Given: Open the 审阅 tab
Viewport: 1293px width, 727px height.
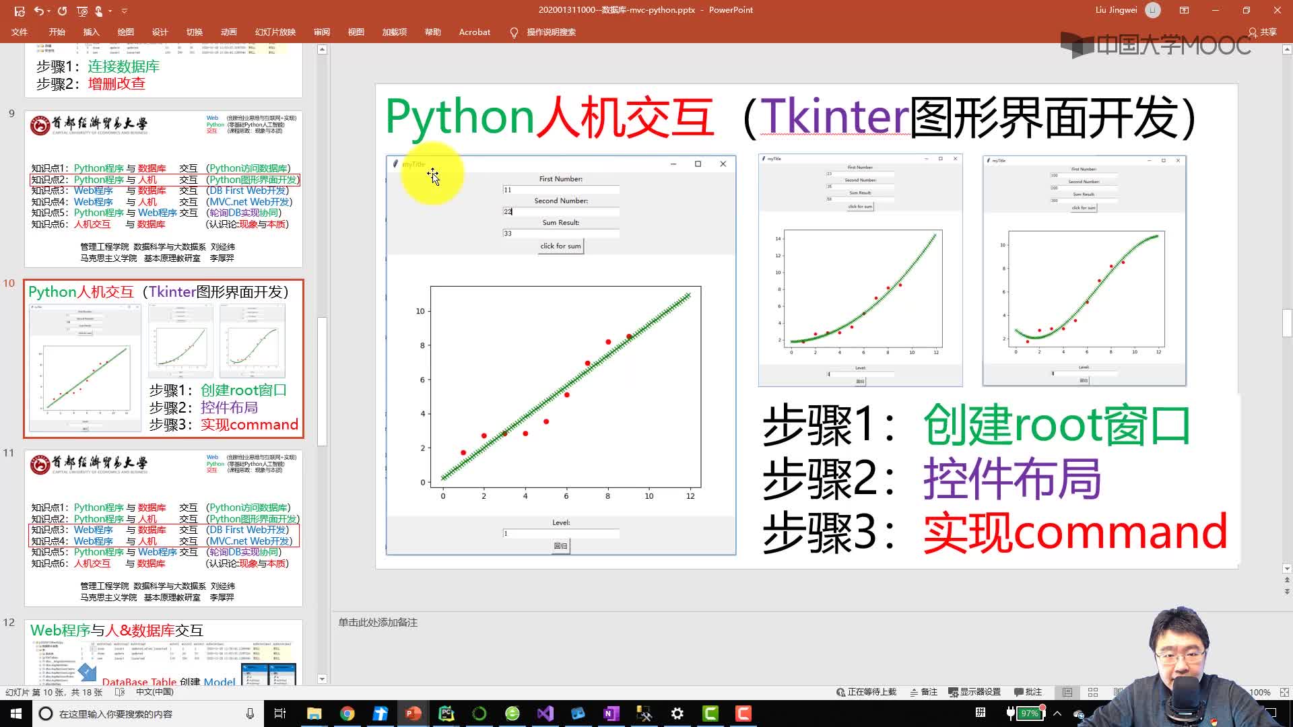Looking at the screenshot, I should pyautogui.click(x=321, y=32).
